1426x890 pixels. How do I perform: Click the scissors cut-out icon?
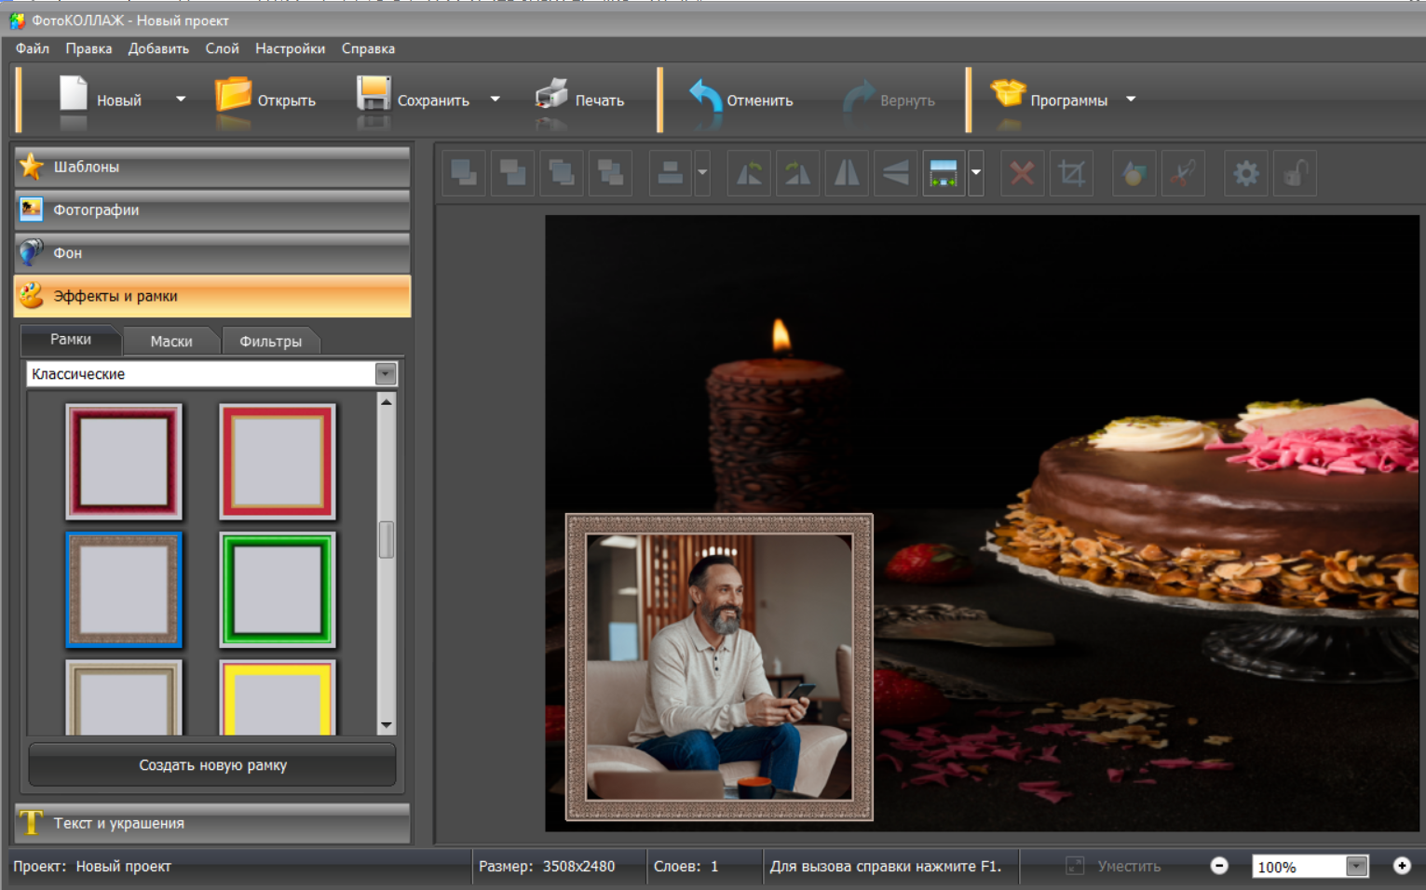(x=1183, y=174)
